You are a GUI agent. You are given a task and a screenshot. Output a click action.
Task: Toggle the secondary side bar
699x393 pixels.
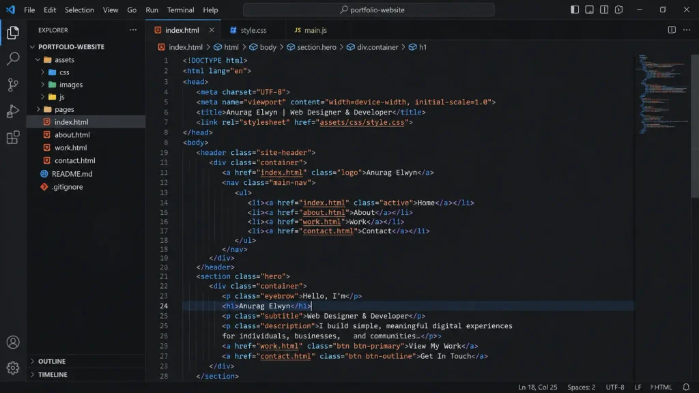(604, 10)
